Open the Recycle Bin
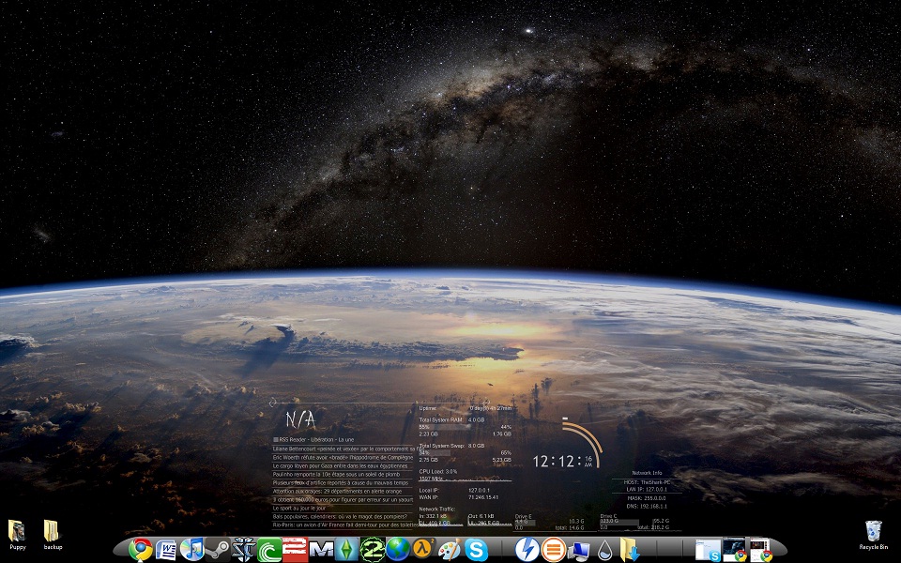 pos(874,536)
